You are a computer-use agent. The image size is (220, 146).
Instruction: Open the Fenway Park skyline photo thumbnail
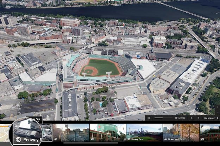[x=145, y=133]
